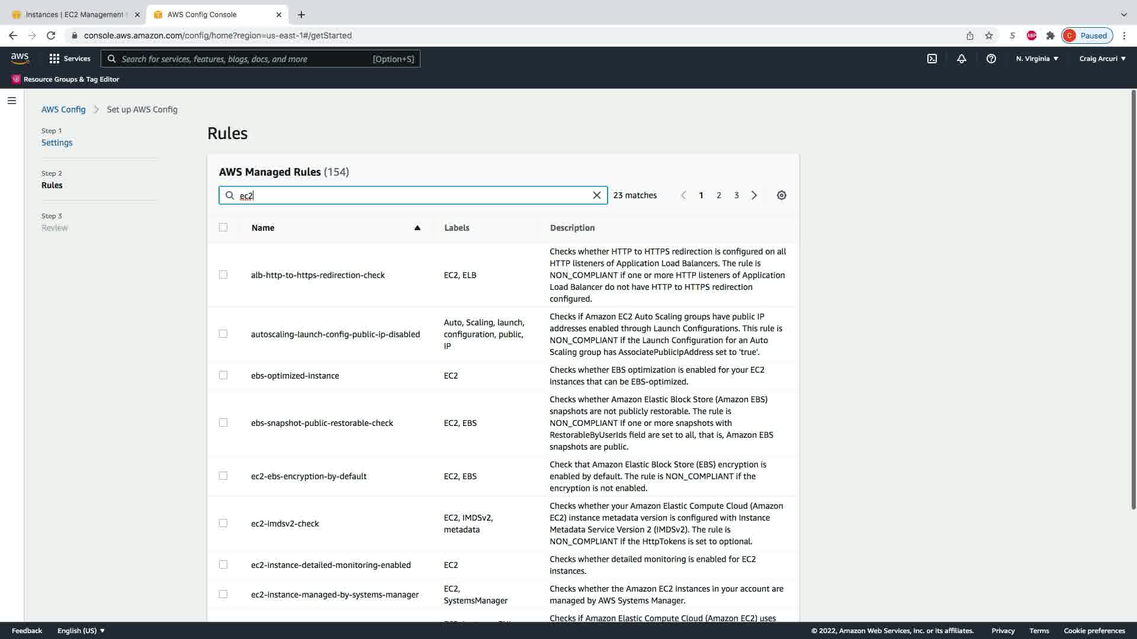Open the Services grid menu

[x=70, y=59]
